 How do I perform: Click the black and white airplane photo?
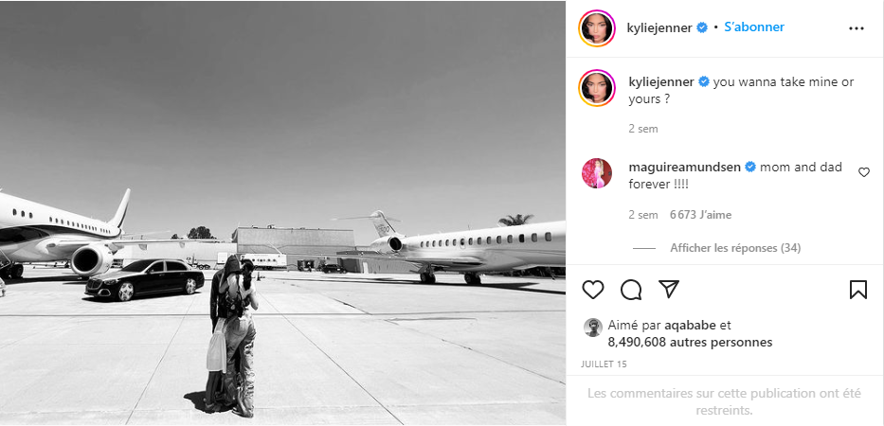pyautogui.click(x=282, y=213)
